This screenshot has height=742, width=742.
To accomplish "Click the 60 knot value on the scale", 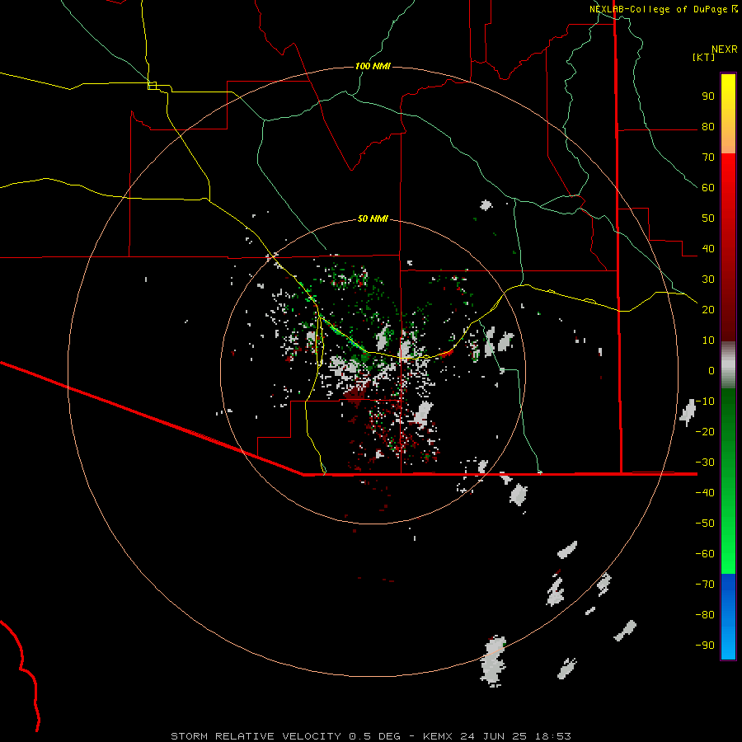I will pyautogui.click(x=708, y=188).
